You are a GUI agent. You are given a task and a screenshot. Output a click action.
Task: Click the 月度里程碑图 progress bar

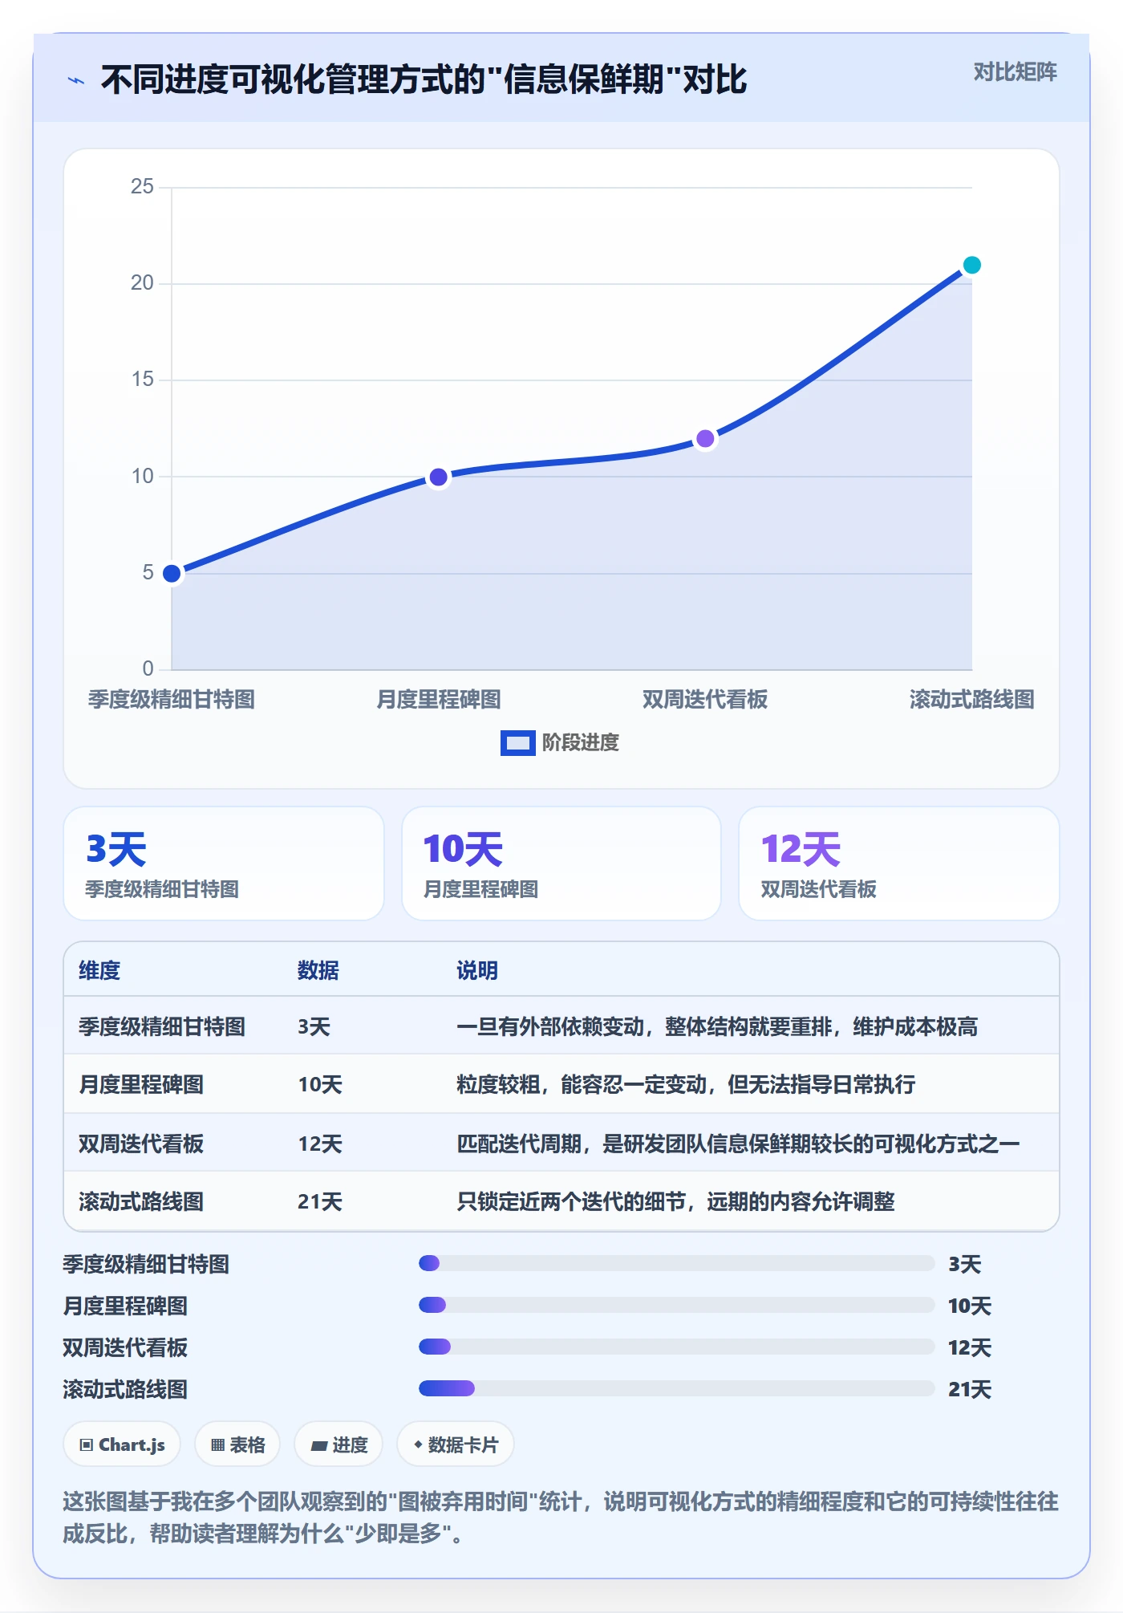676,1305
